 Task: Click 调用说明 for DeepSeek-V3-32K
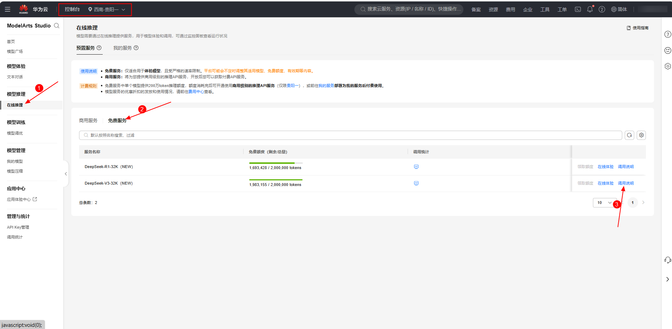(626, 183)
